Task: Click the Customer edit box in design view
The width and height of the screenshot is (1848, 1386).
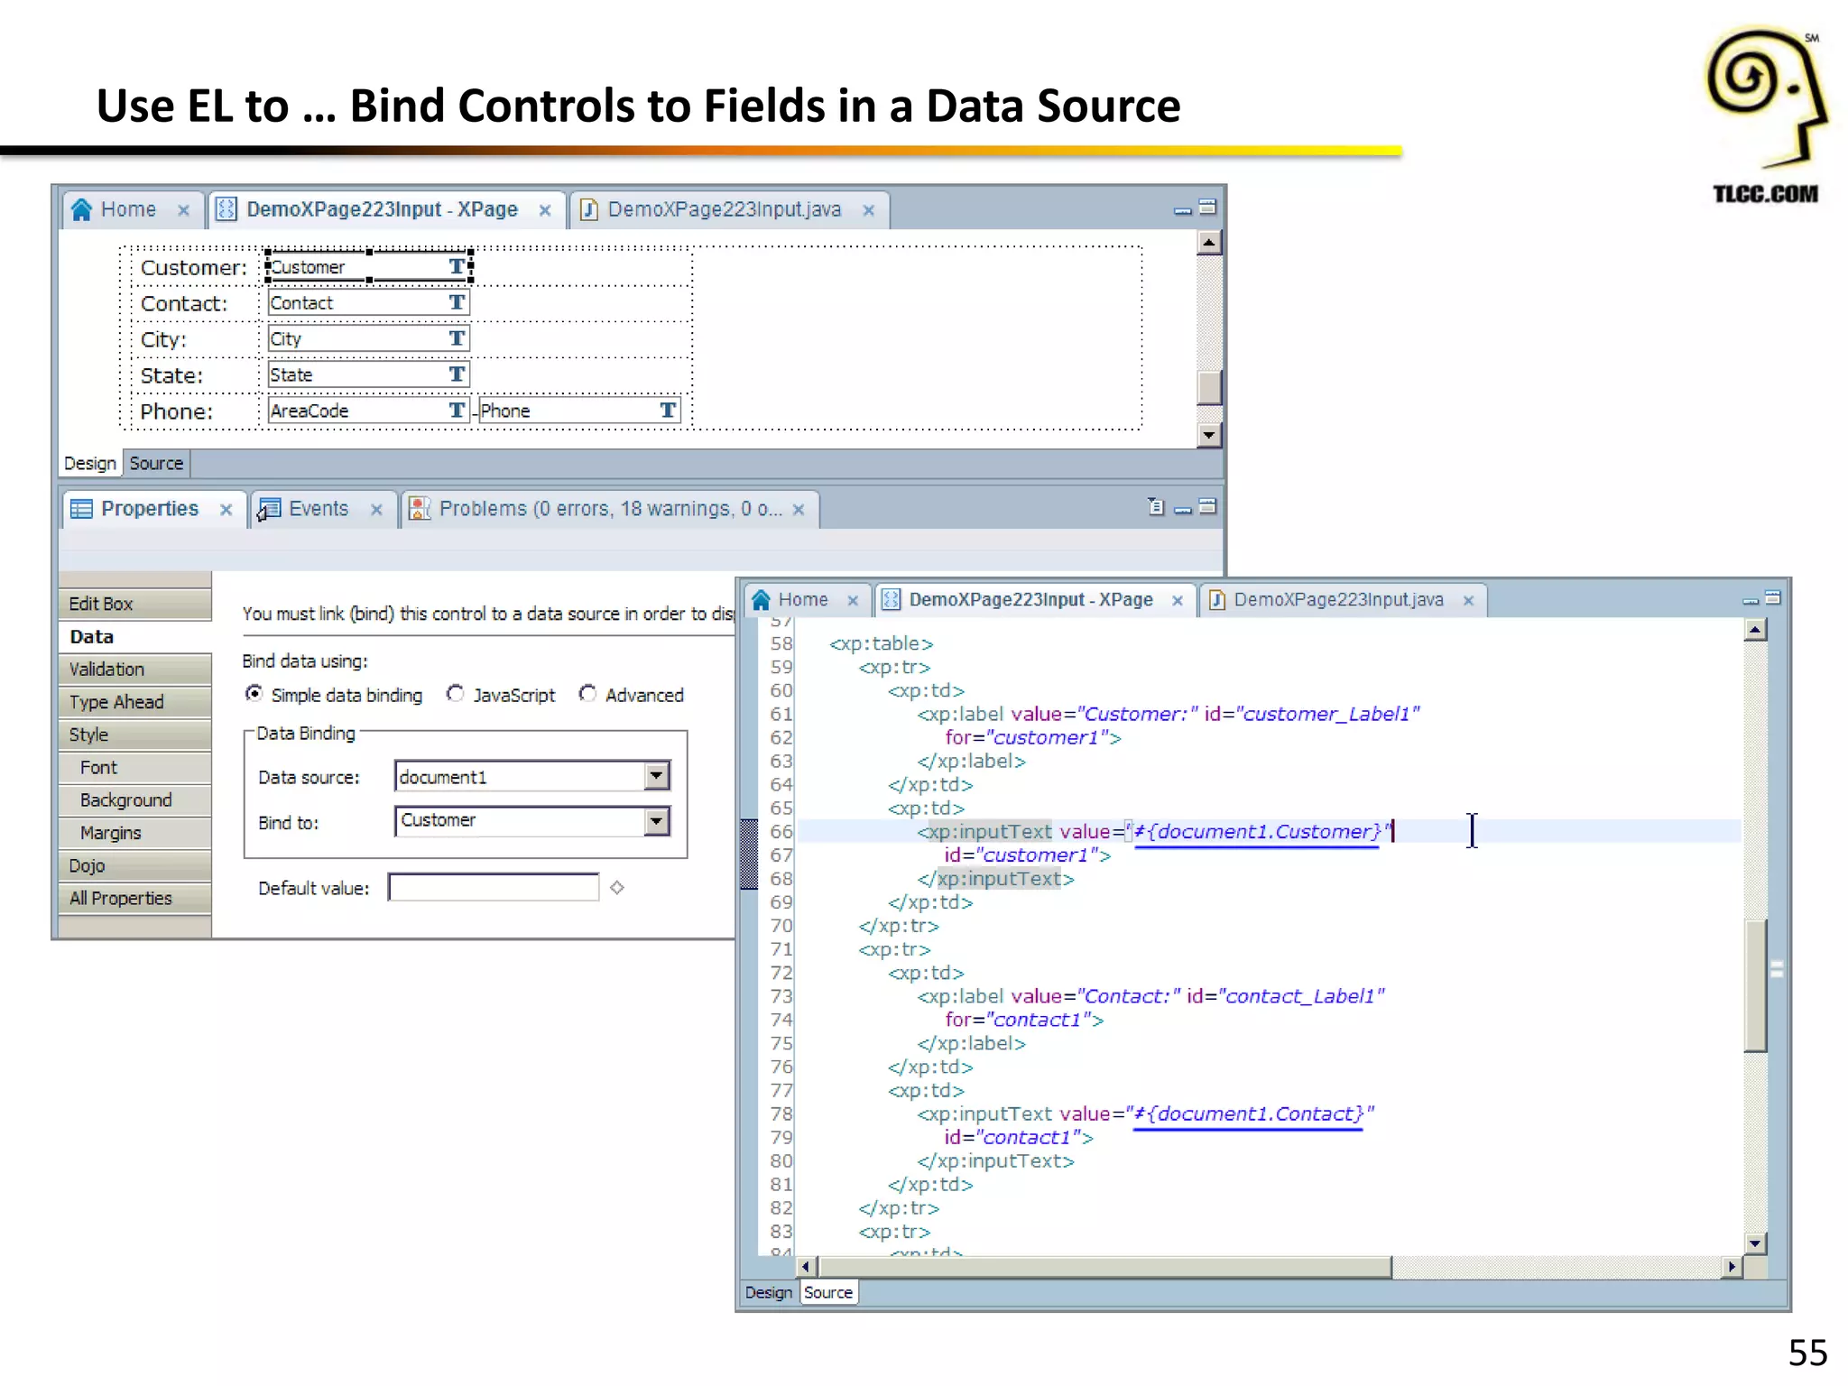Action: (368, 266)
